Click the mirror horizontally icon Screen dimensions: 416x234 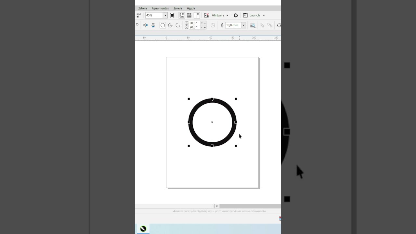tap(146, 25)
